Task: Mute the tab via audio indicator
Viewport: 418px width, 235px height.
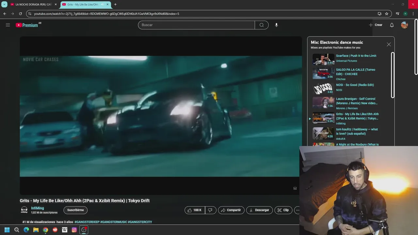Action: click(102, 5)
